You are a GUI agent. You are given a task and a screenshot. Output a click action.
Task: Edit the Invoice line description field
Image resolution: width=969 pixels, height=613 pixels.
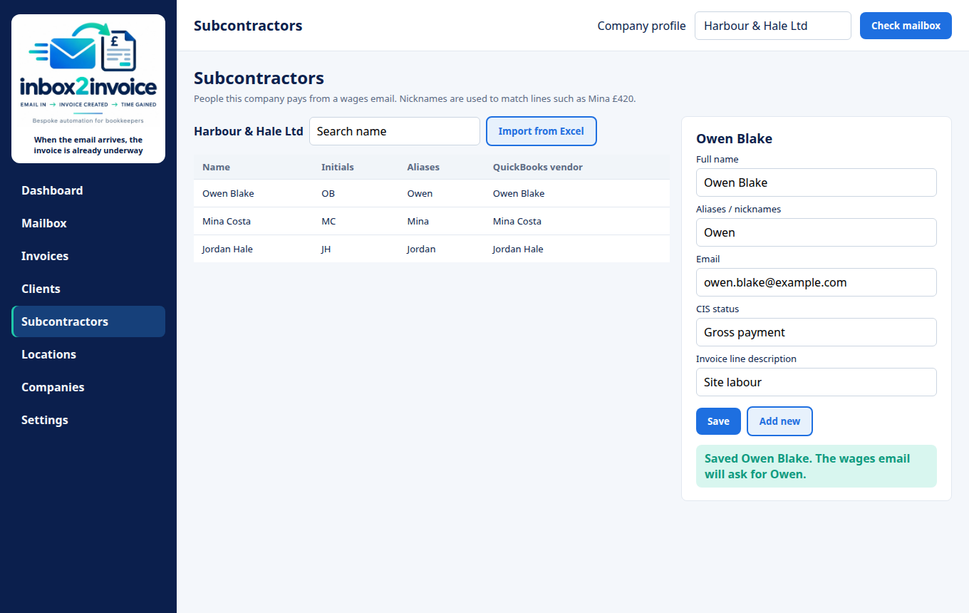tap(817, 382)
